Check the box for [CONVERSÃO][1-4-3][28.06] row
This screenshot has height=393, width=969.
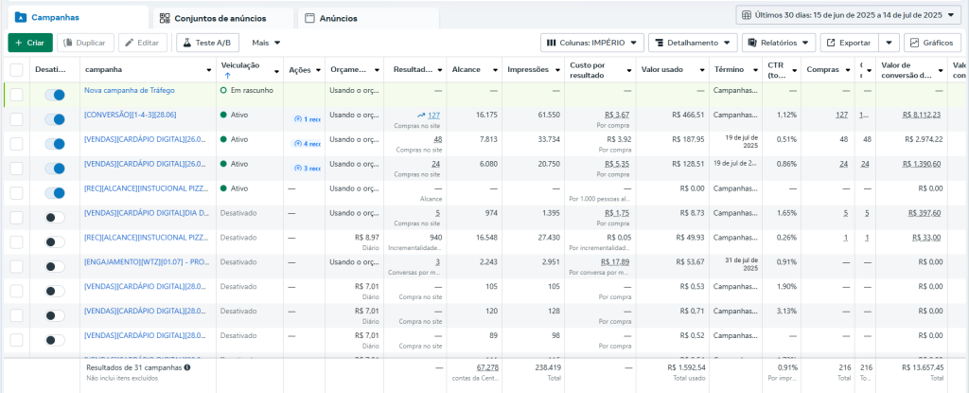pos(17,119)
